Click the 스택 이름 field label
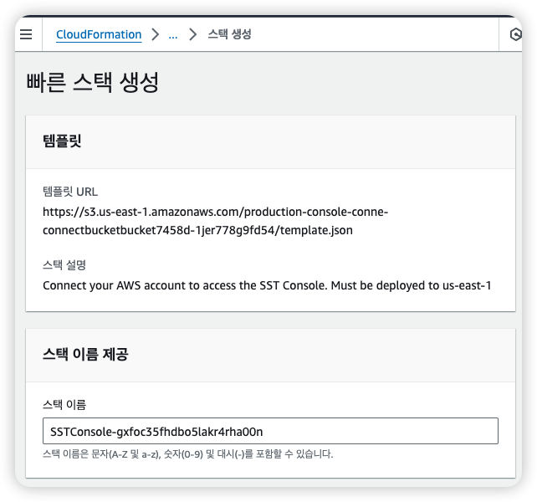Image resolution: width=537 pixels, height=502 pixels. point(64,404)
